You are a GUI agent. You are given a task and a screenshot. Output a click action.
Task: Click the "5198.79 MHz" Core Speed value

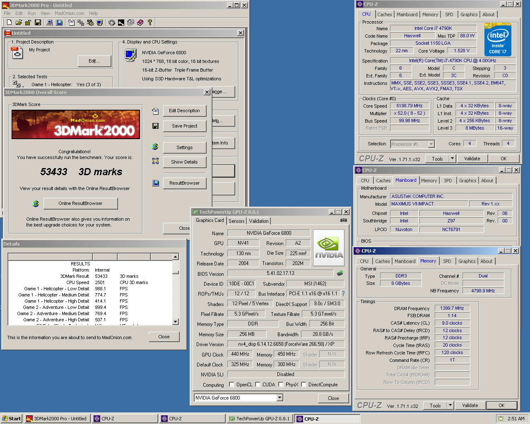tap(409, 106)
